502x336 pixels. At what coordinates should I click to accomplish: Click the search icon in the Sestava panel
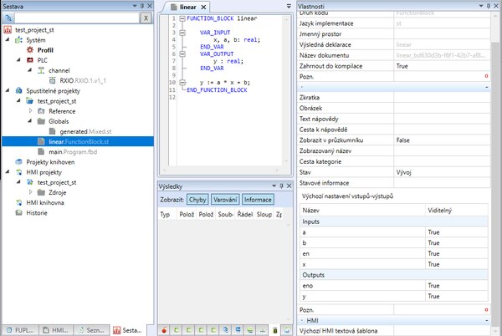point(8,18)
